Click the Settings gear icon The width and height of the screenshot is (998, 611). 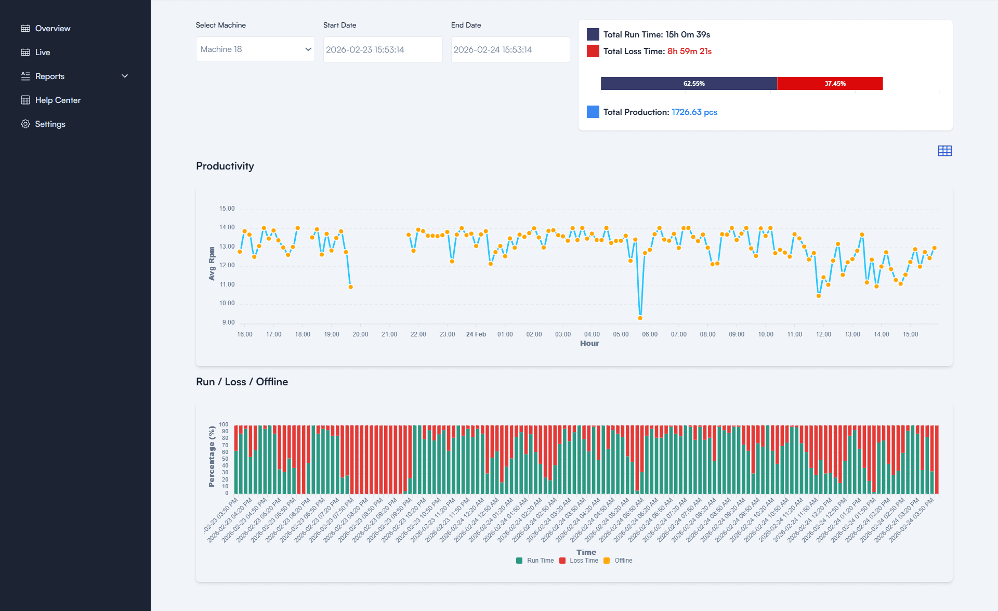tap(25, 124)
